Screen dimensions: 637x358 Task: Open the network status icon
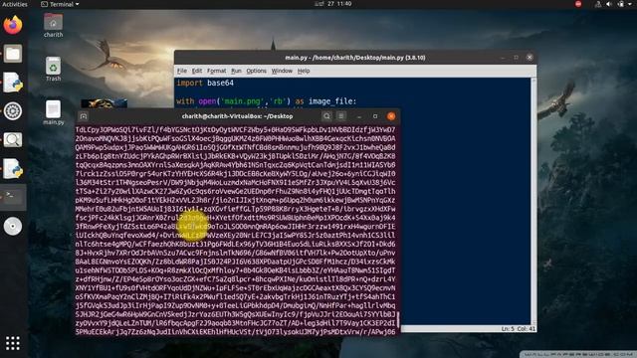point(598,4)
